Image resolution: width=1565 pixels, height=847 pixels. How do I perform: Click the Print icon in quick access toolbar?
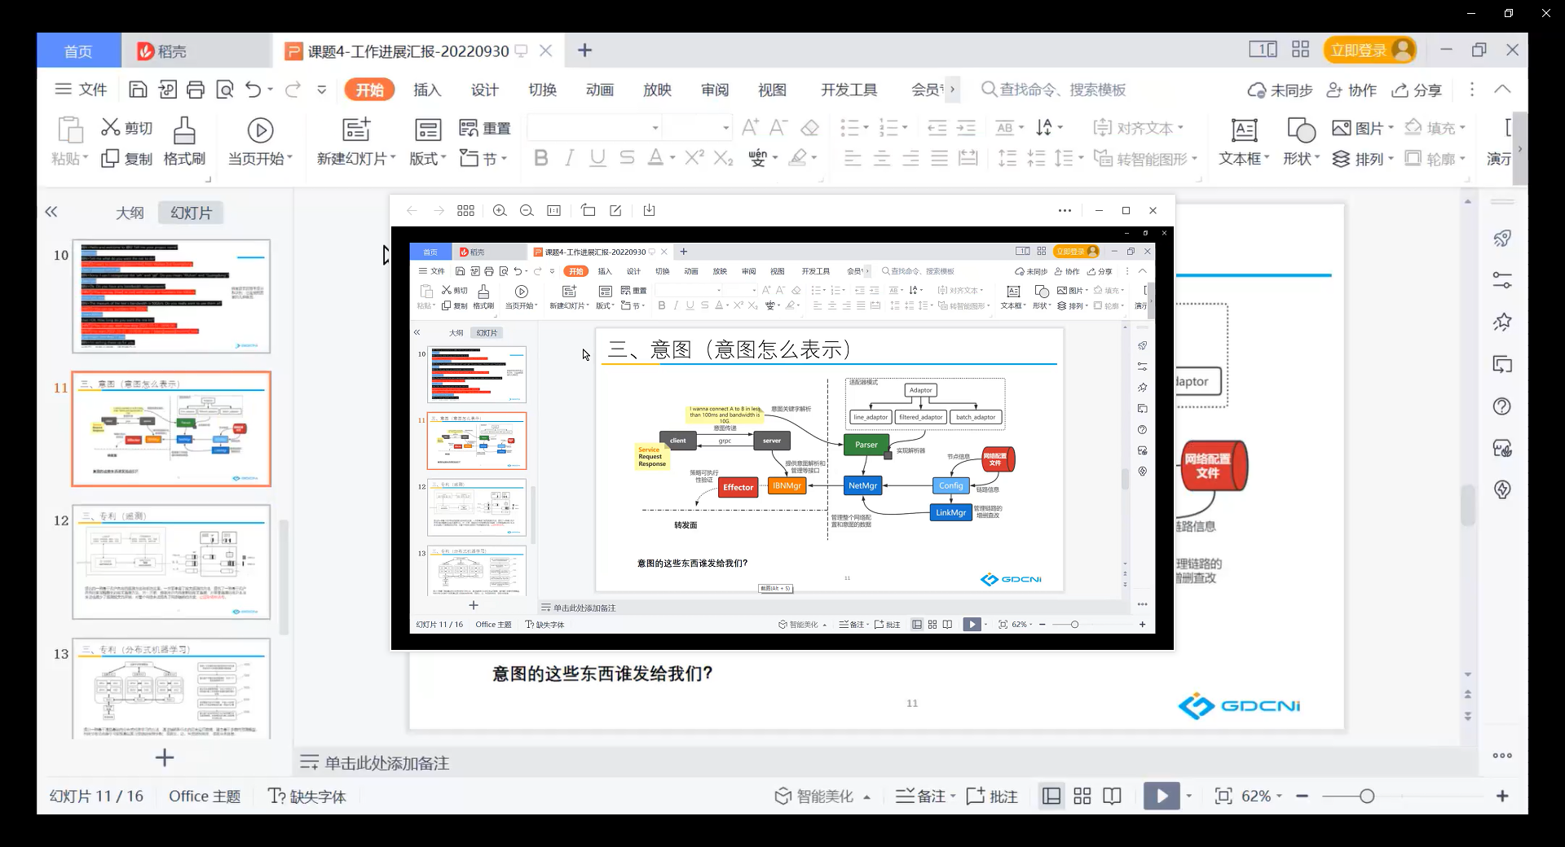(196, 90)
